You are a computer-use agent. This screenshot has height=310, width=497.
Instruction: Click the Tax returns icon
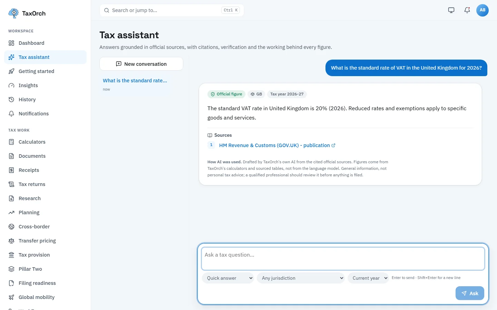[11, 184]
